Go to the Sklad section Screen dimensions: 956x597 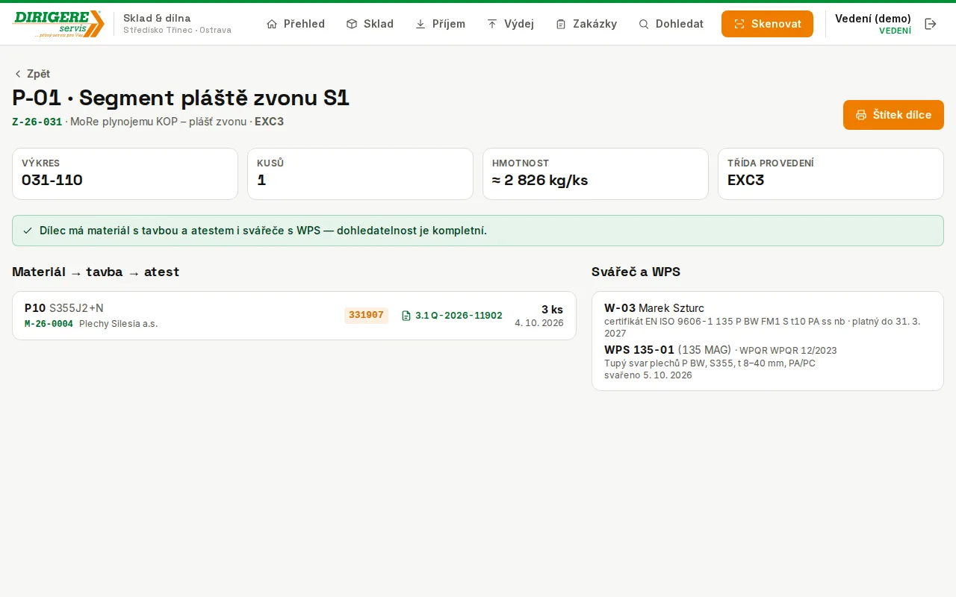click(x=370, y=24)
